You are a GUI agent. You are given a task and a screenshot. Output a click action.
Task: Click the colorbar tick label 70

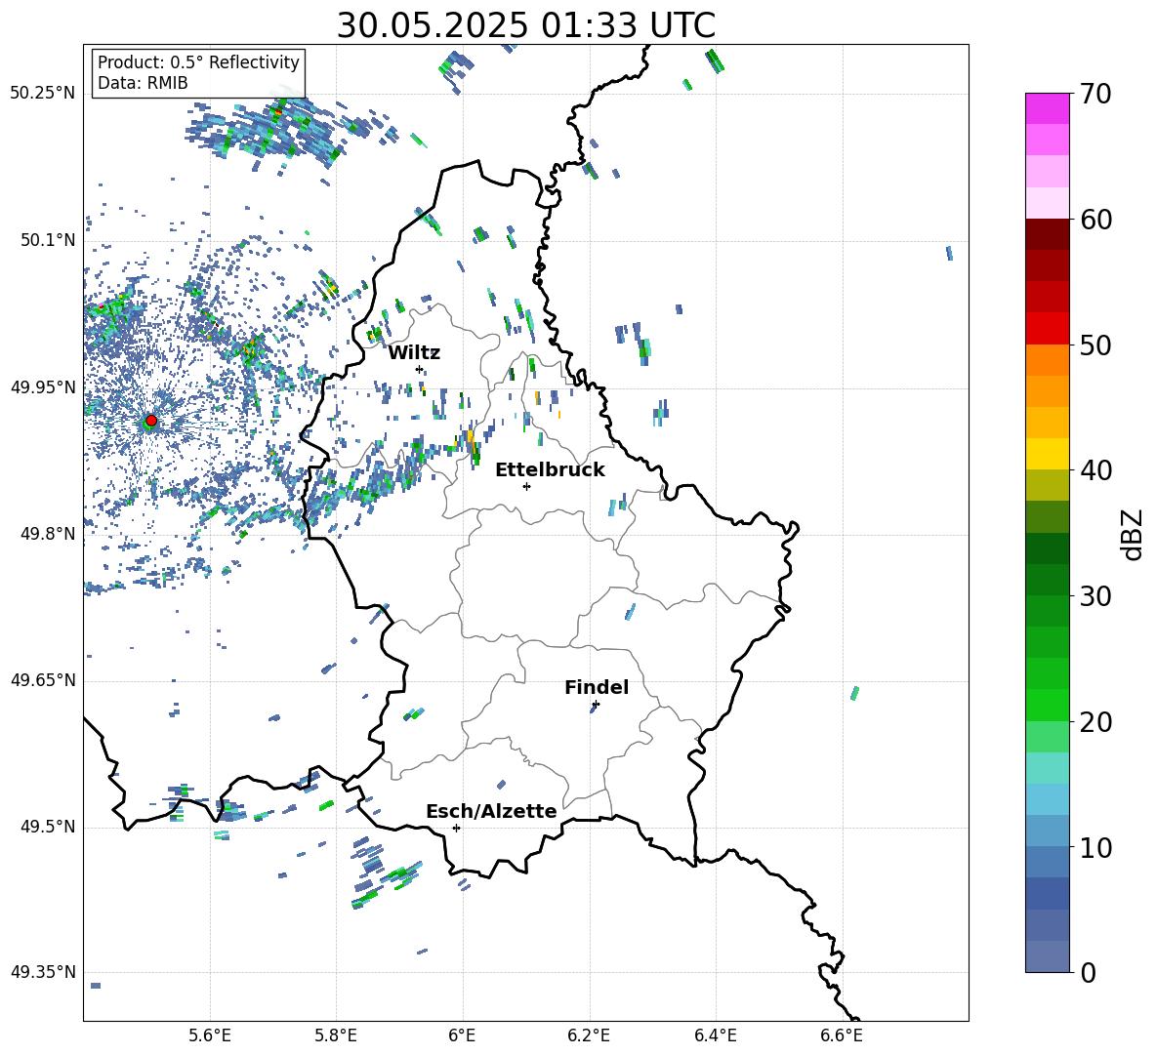pyautogui.click(x=1095, y=95)
